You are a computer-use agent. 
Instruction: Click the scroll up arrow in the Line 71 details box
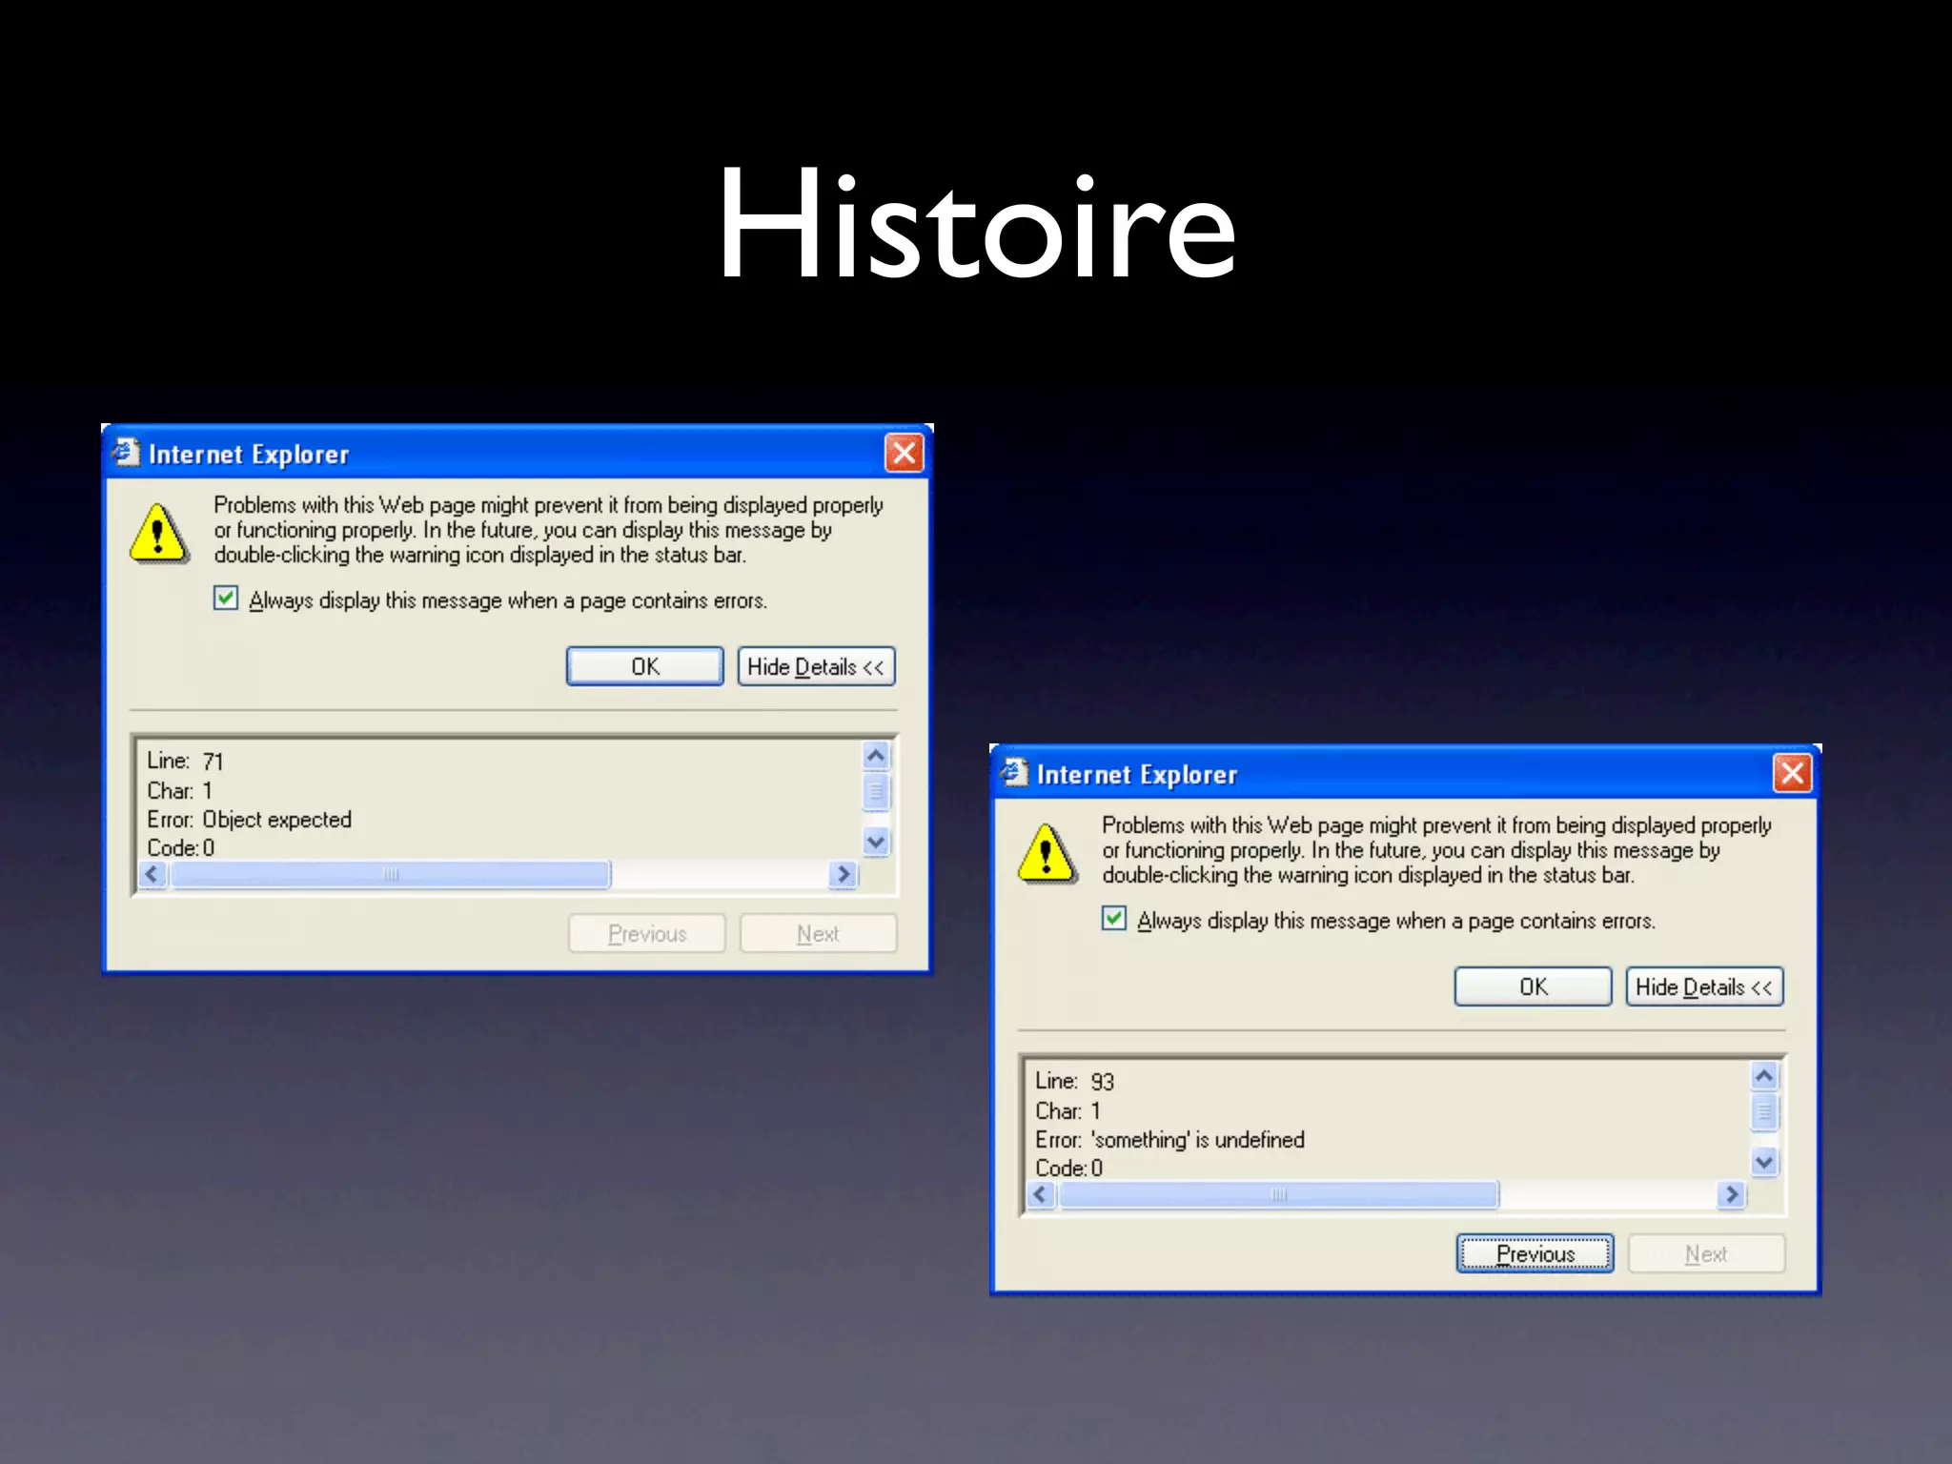(x=876, y=756)
